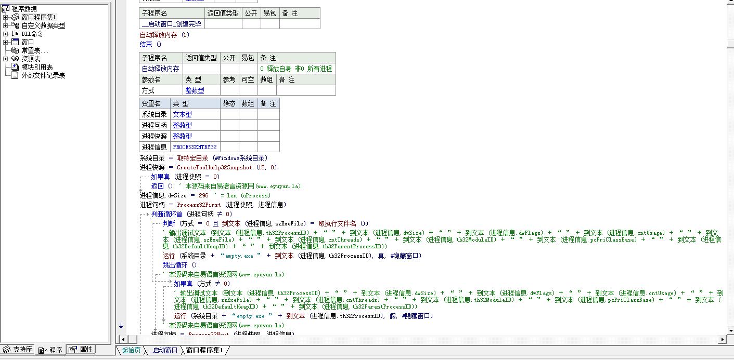Click the 判断循环首 (进程句柄 ≠ 0) line

[x=192, y=214]
